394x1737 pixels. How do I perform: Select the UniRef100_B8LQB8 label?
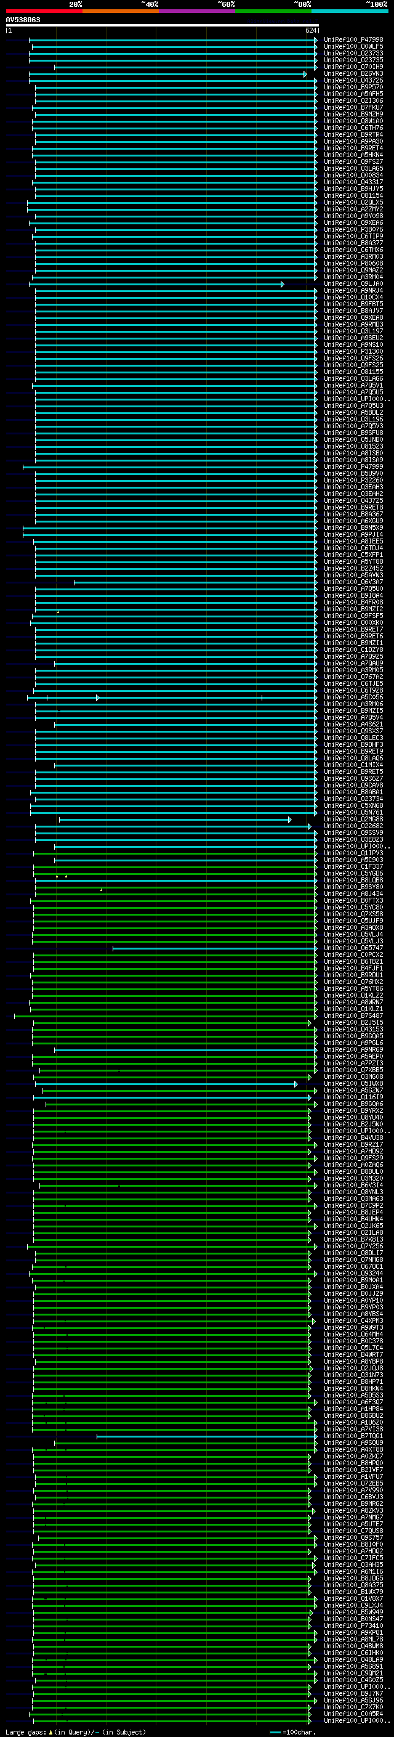353,880
